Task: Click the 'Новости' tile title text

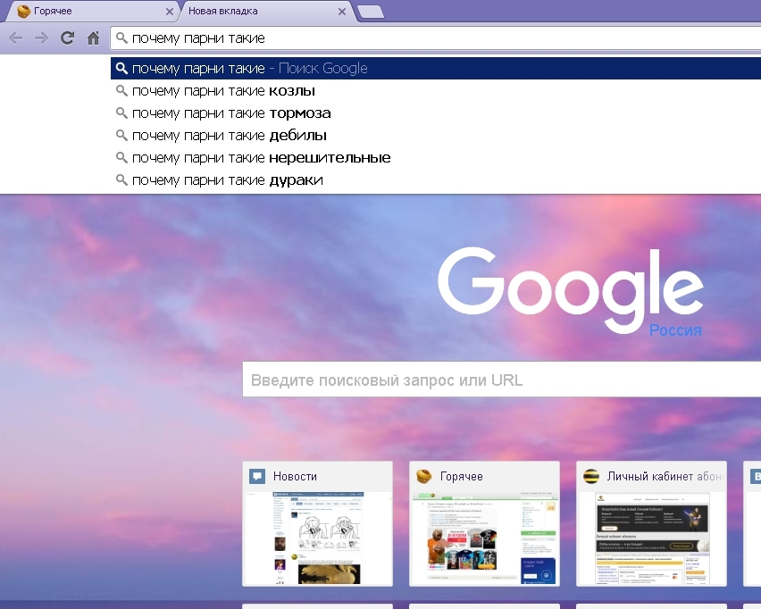Action: coord(295,477)
